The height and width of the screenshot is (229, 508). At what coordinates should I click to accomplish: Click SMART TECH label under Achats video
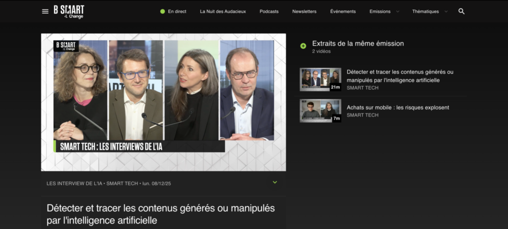363,115
